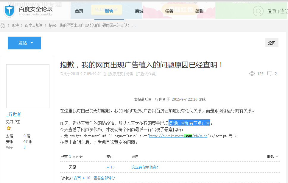Click the 返回 back button
288x183 pixels.
[x=272, y=43]
